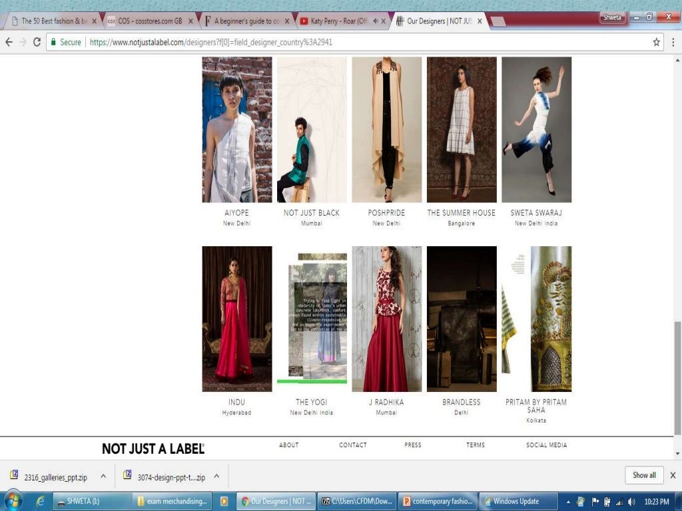This screenshot has height=511, width=682.
Task: Open the Shweta profile button
Action: pyautogui.click(x=613, y=17)
